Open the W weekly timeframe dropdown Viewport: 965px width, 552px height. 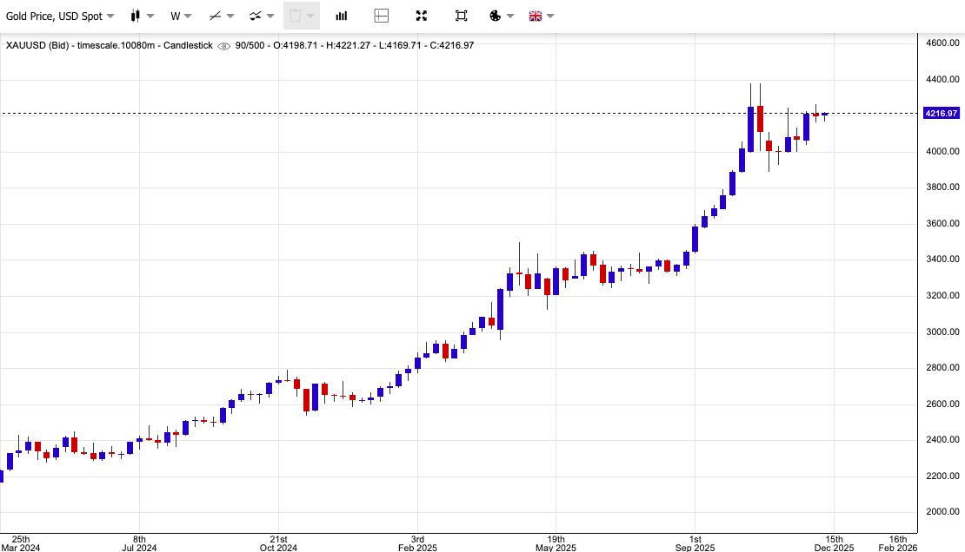[x=181, y=16]
